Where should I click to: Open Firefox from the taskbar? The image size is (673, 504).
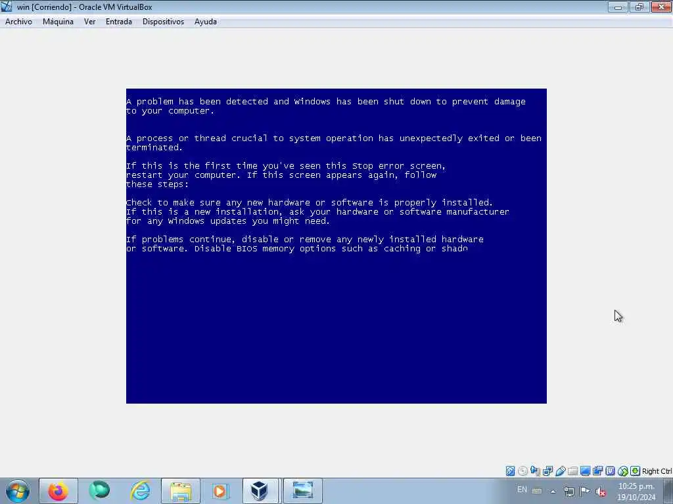(x=58, y=491)
